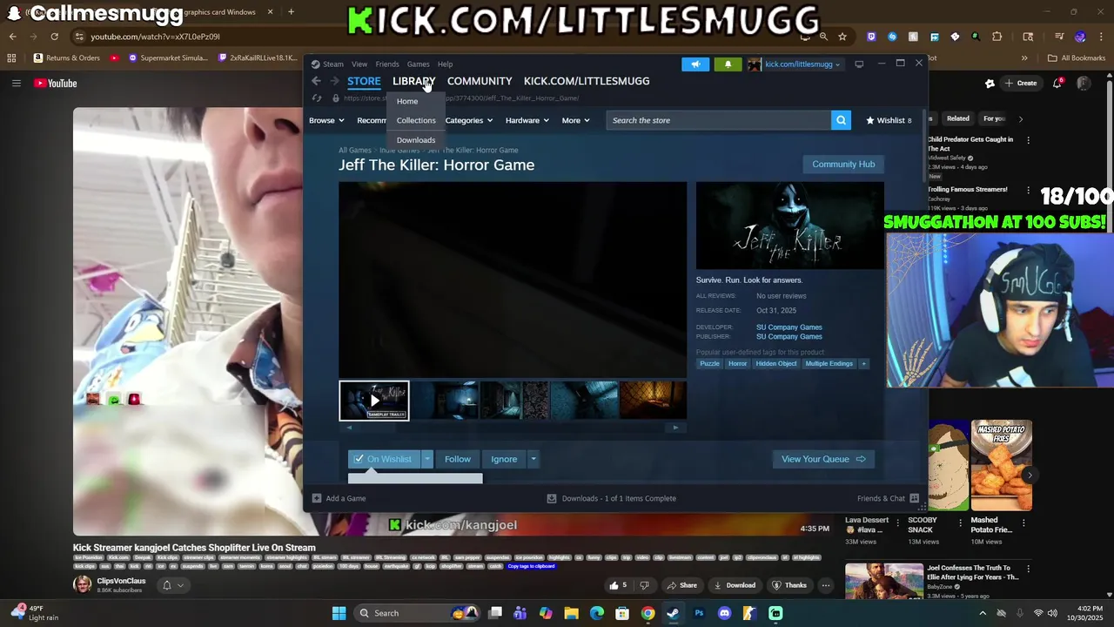The width and height of the screenshot is (1114, 627).
Task: Show more YouTube chips with right arrow
Action: (1021, 118)
